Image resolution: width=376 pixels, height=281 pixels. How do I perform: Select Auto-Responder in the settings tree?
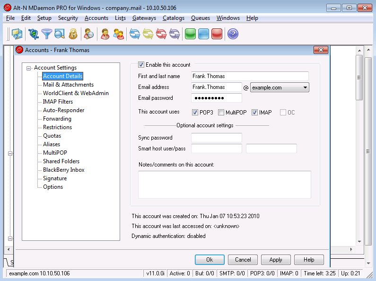click(63, 110)
